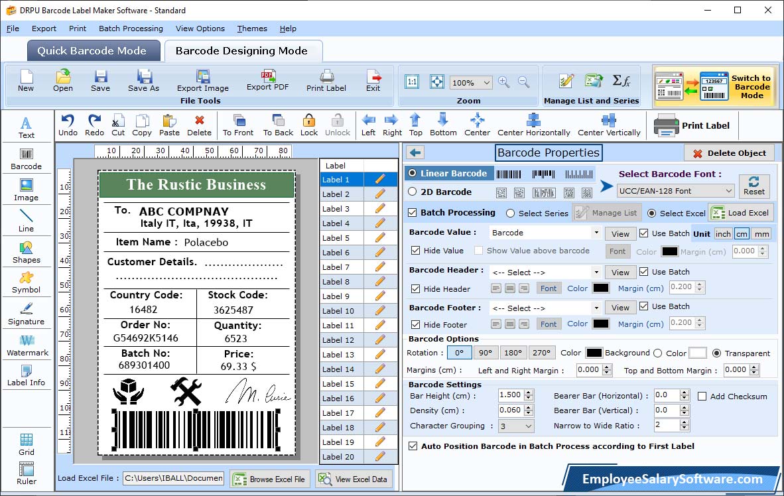Screen dimensions: 784x496
Task: Click the back arrow in Barcode Properties
Action: (415, 153)
